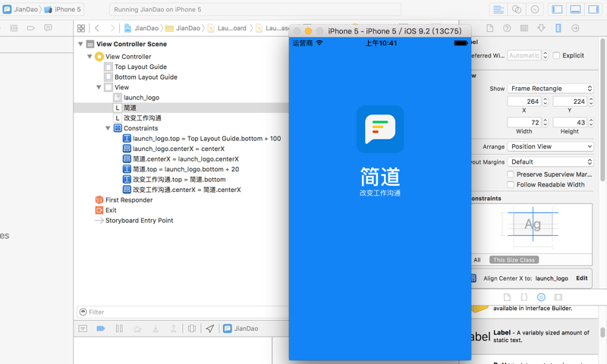Show the Code Snippet library
The image size is (607, 364).
click(524, 297)
